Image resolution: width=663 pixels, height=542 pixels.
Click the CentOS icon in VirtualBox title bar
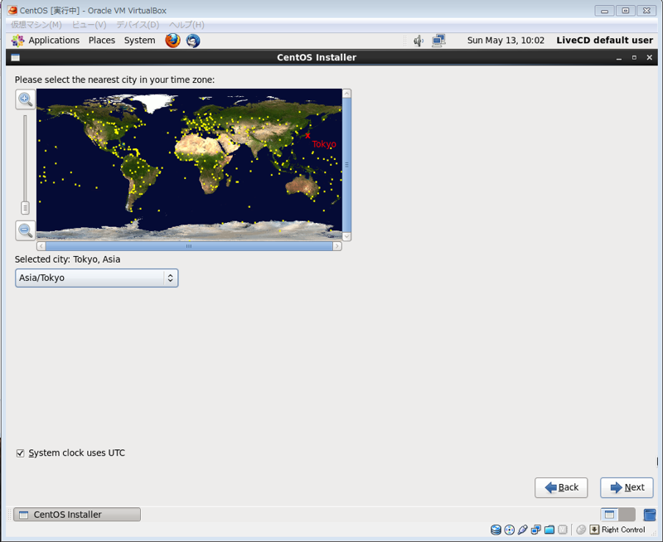12,10
